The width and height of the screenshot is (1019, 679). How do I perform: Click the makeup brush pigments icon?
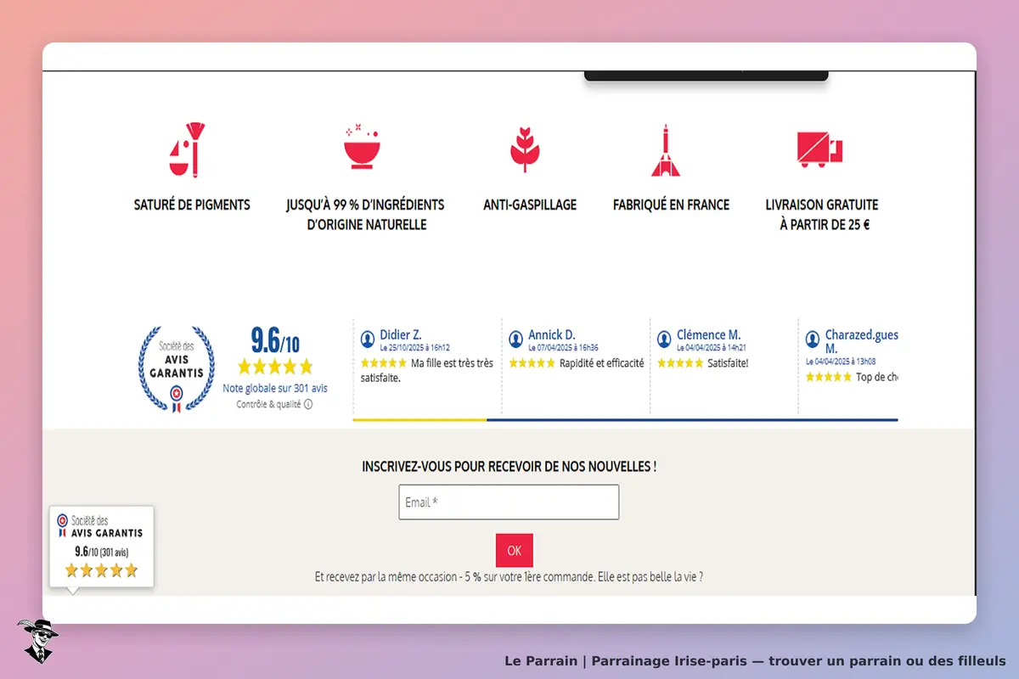coord(186,150)
